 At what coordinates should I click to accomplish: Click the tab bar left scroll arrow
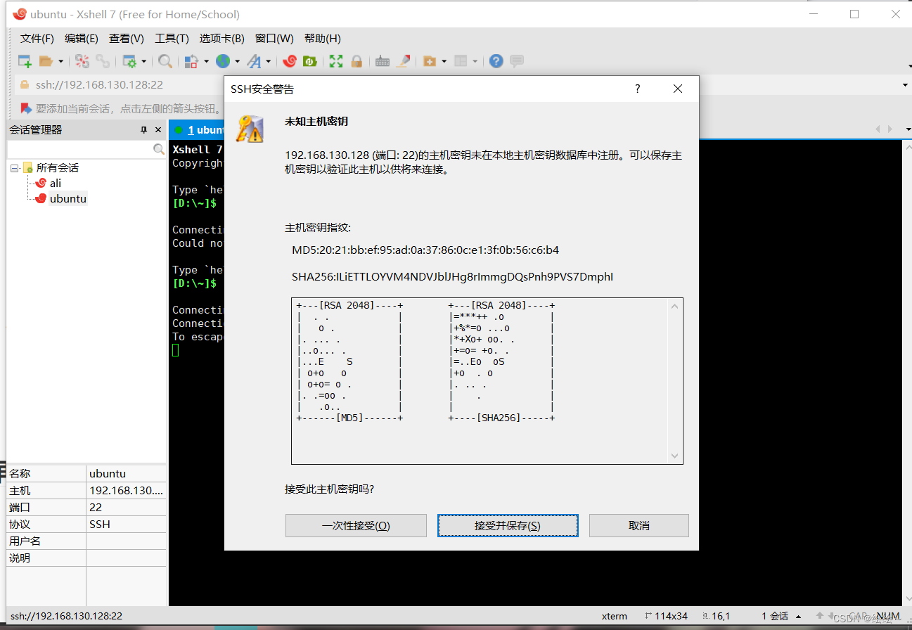(878, 129)
